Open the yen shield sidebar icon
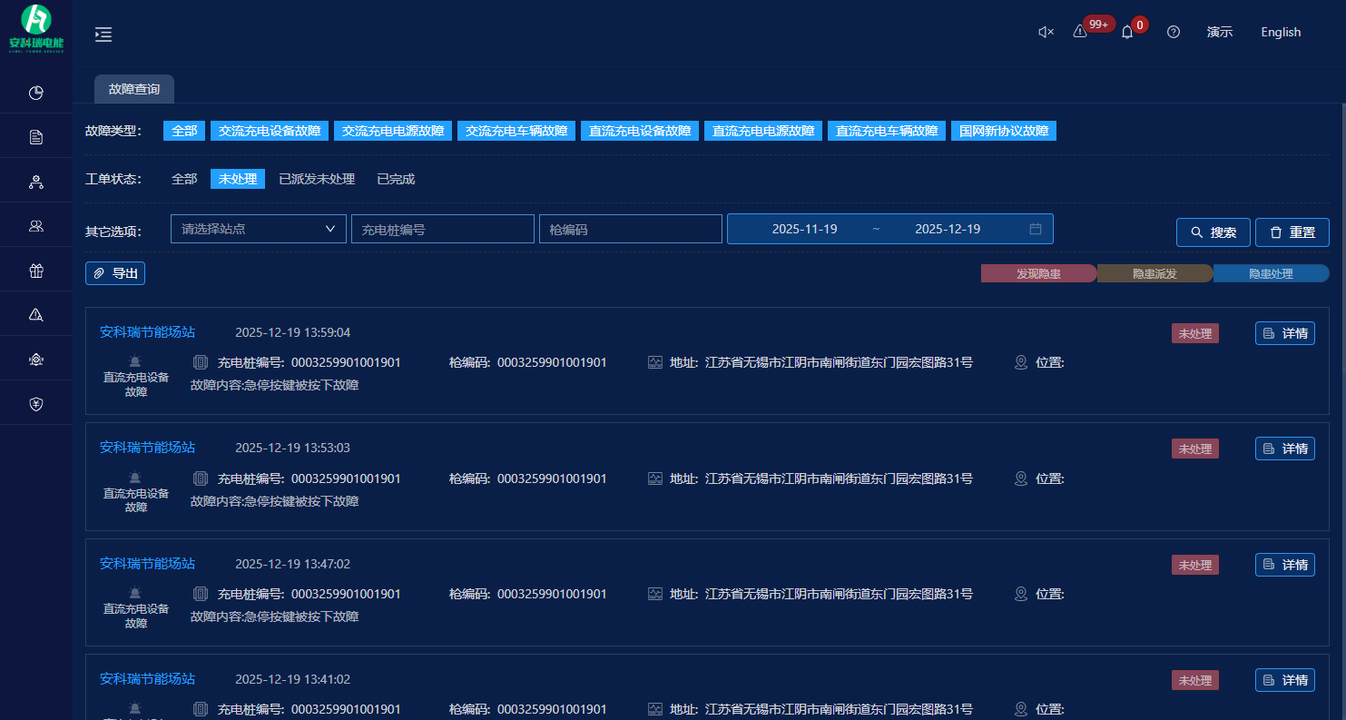1346x720 pixels. (36, 404)
